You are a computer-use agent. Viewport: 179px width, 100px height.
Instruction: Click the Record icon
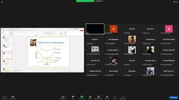pos(90,97)
